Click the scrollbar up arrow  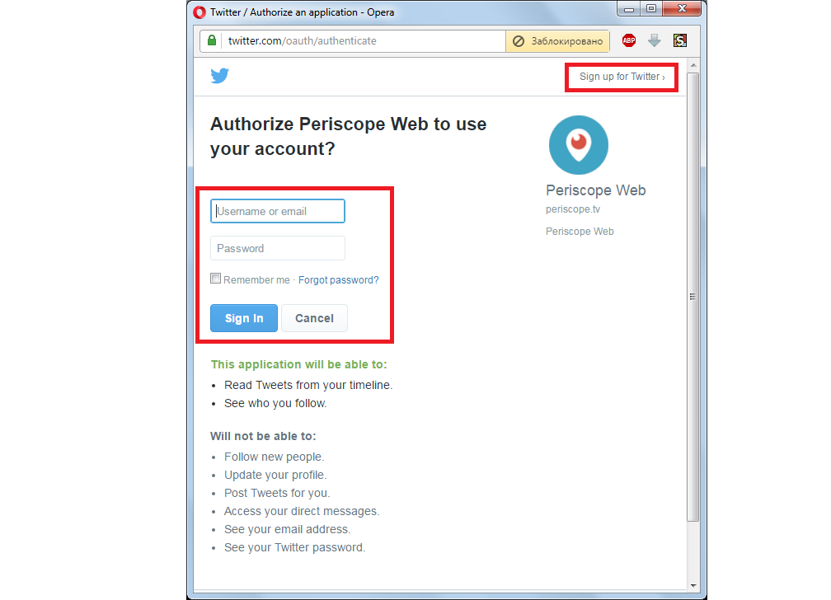click(693, 65)
